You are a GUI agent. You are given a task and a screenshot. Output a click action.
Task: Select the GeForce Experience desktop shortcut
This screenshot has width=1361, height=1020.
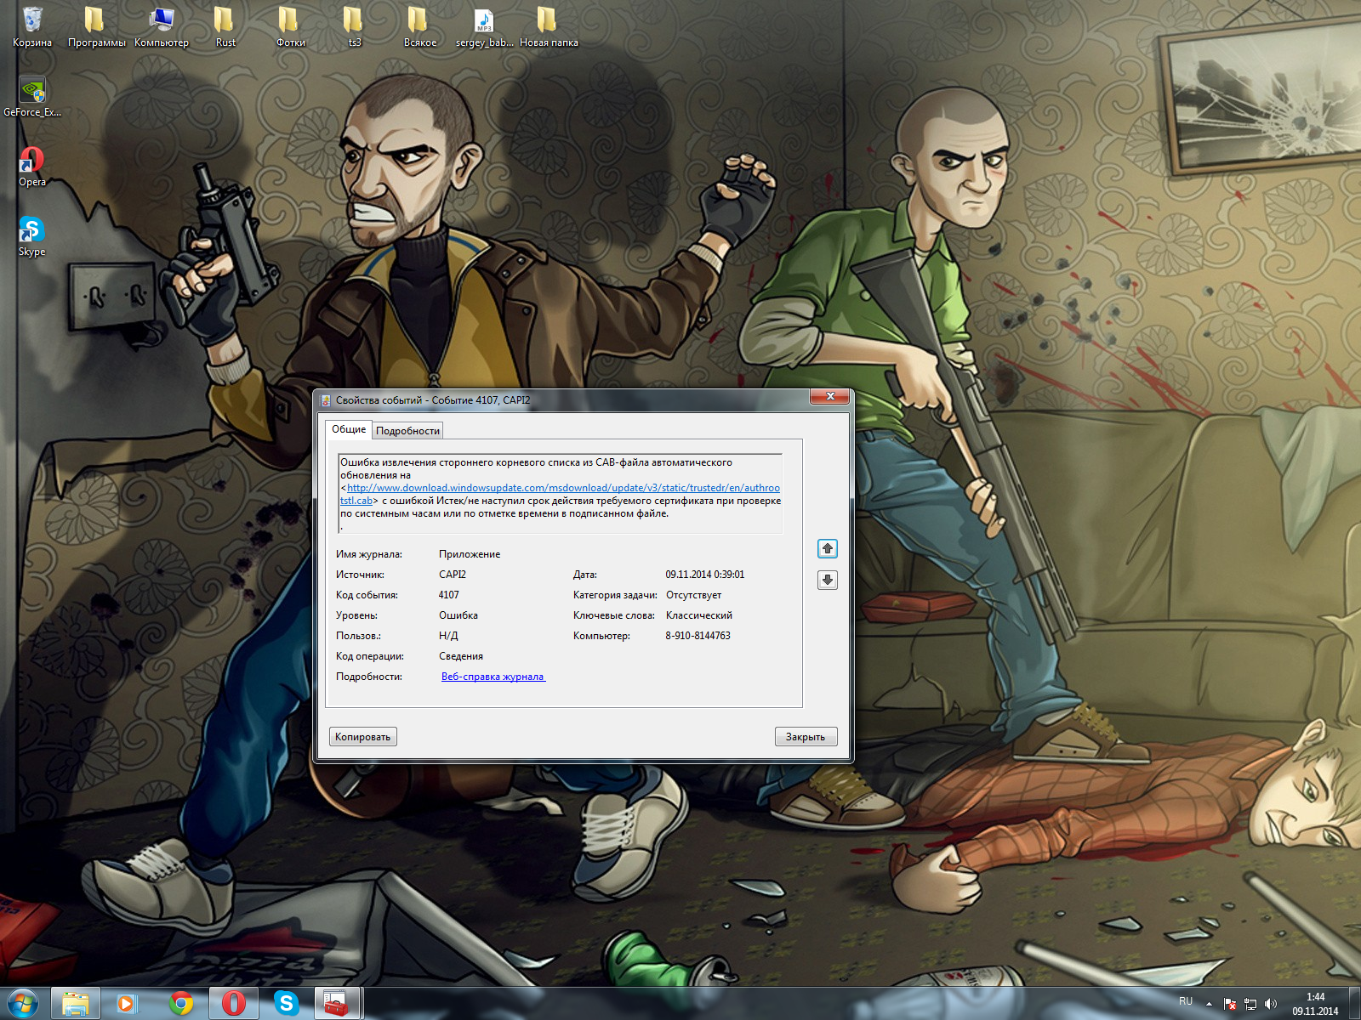(32, 95)
